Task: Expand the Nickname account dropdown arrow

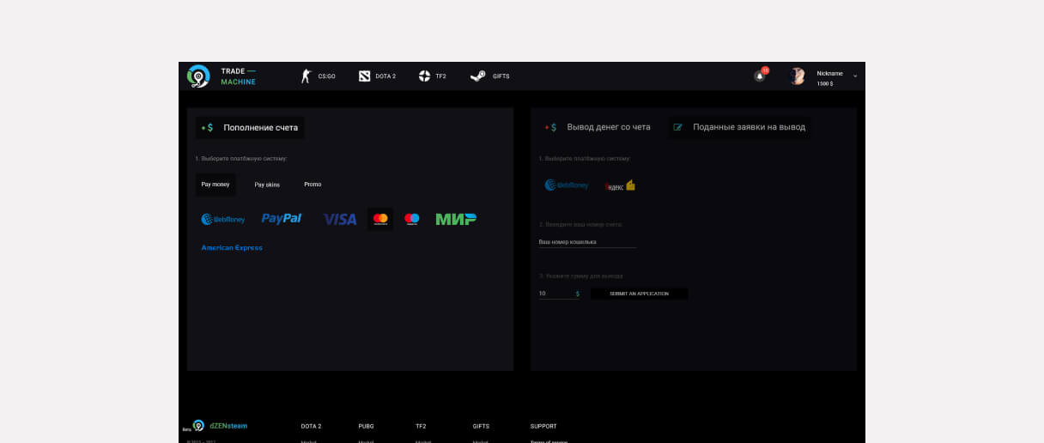Action: coord(855,76)
